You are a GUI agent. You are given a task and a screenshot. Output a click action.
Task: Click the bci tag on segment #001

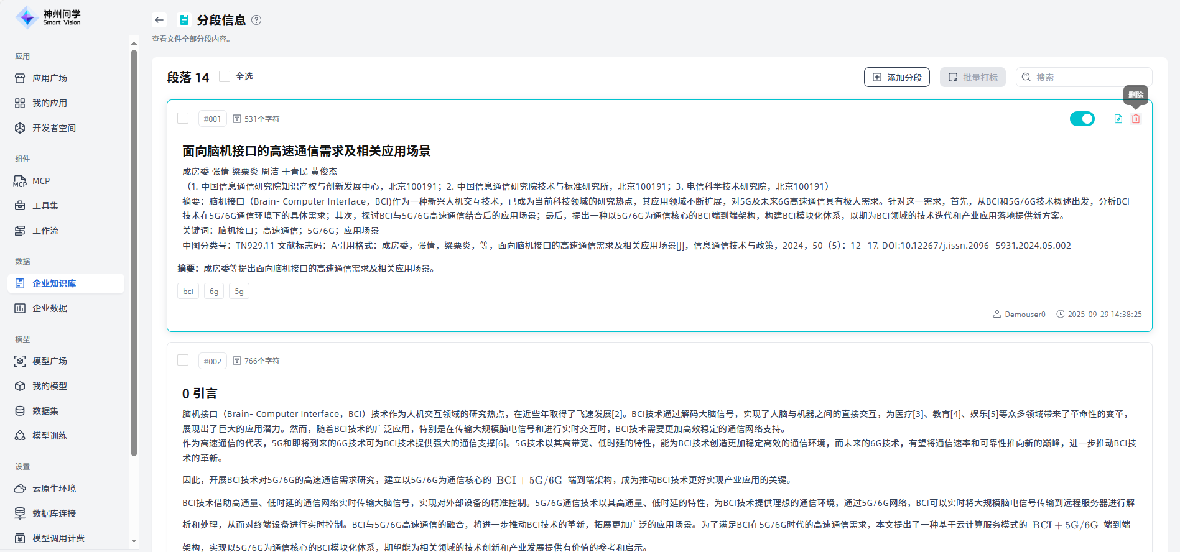pos(188,292)
